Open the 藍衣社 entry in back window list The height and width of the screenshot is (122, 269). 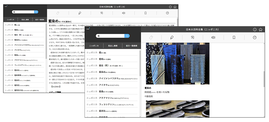coord(25,70)
